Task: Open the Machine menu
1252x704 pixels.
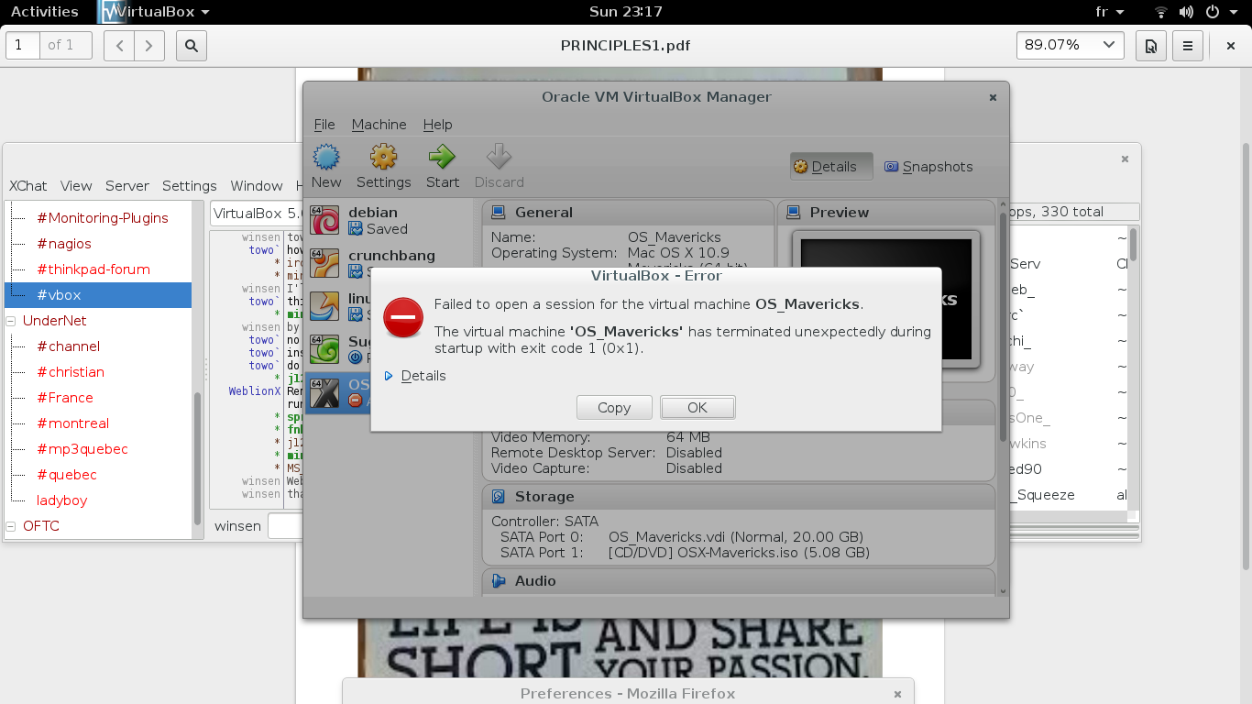Action: 379,125
